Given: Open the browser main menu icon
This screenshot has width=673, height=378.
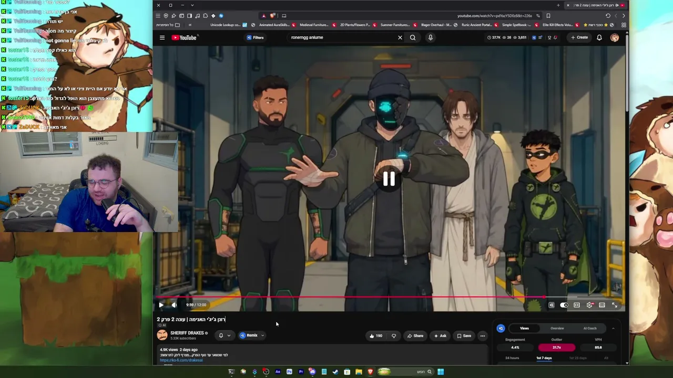Looking at the screenshot, I should tap(158, 16).
